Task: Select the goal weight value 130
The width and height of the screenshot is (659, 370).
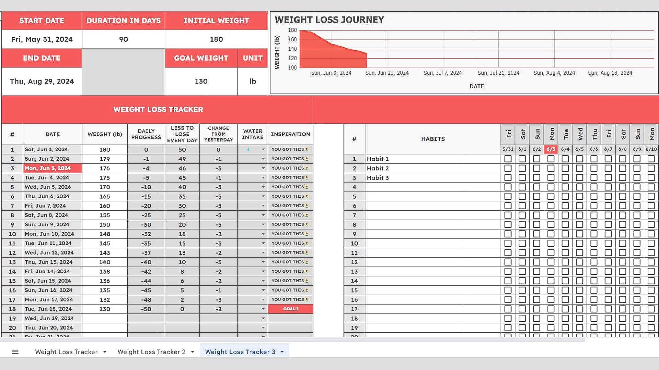Action: click(201, 81)
